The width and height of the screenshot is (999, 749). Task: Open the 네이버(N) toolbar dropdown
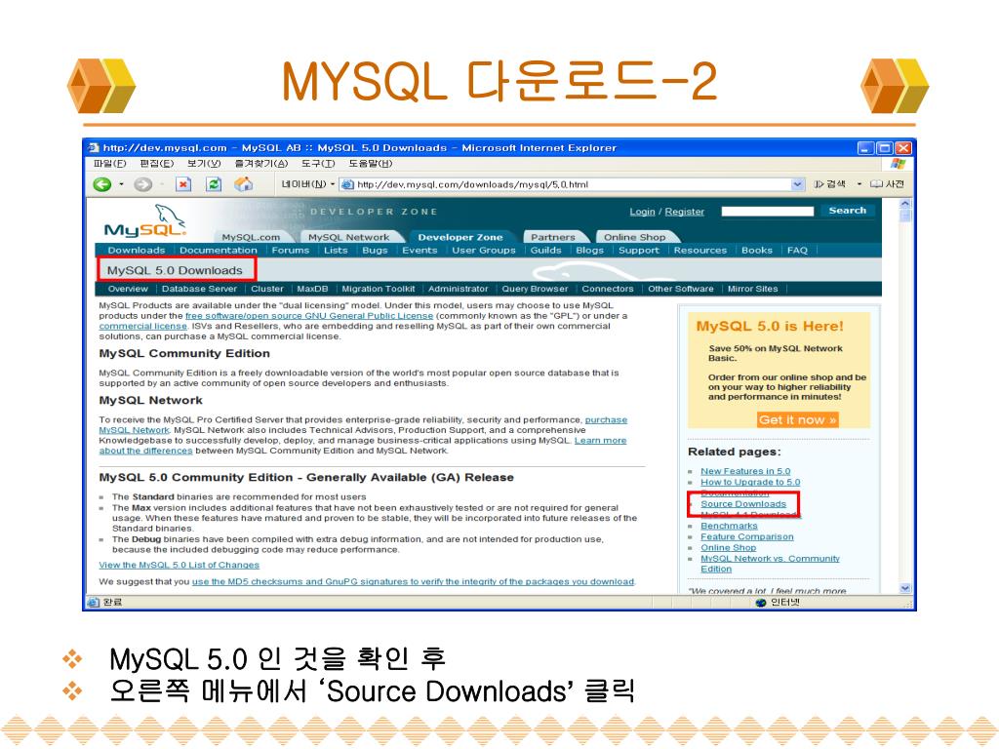click(x=307, y=184)
